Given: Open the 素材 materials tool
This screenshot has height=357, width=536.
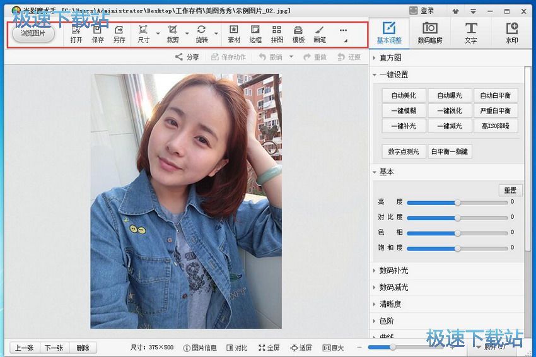Looking at the screenshot, I should click(x=234, y=34).
